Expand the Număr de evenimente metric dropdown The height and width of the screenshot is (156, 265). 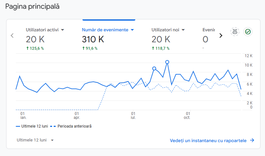pyautogui.click(x=132, y=30)
